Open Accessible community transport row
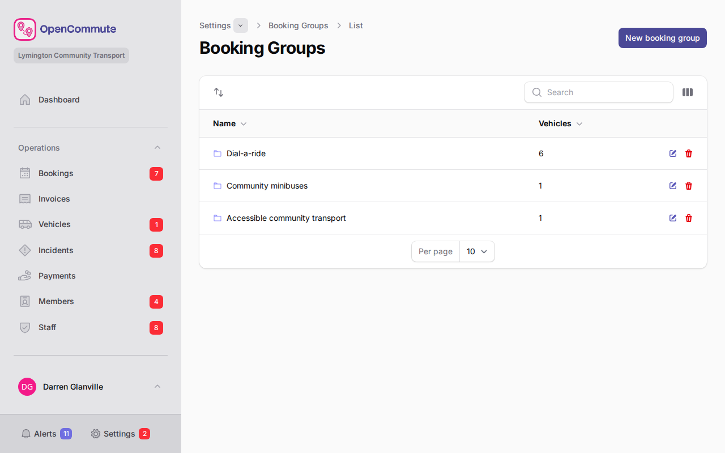The width and height of the screenshot is (725, 453). click(453, 218)
